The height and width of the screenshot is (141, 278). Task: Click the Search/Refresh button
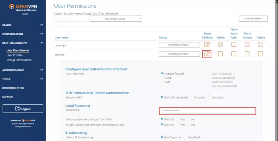point(253,19)
